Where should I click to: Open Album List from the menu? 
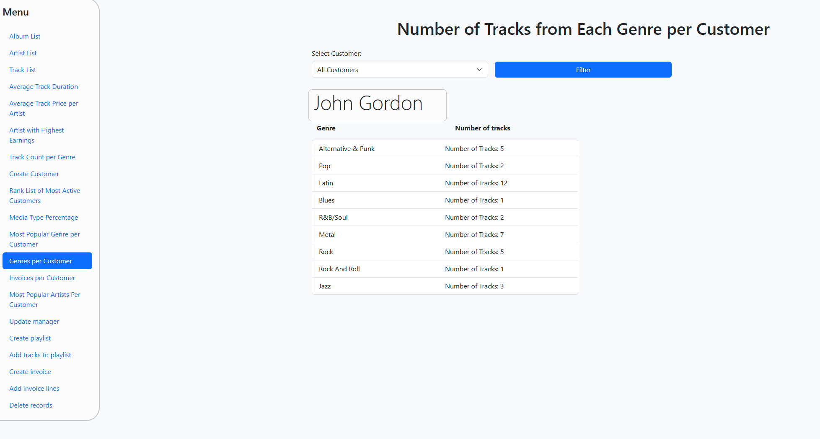pyautogui.click(x=25, y=36)
